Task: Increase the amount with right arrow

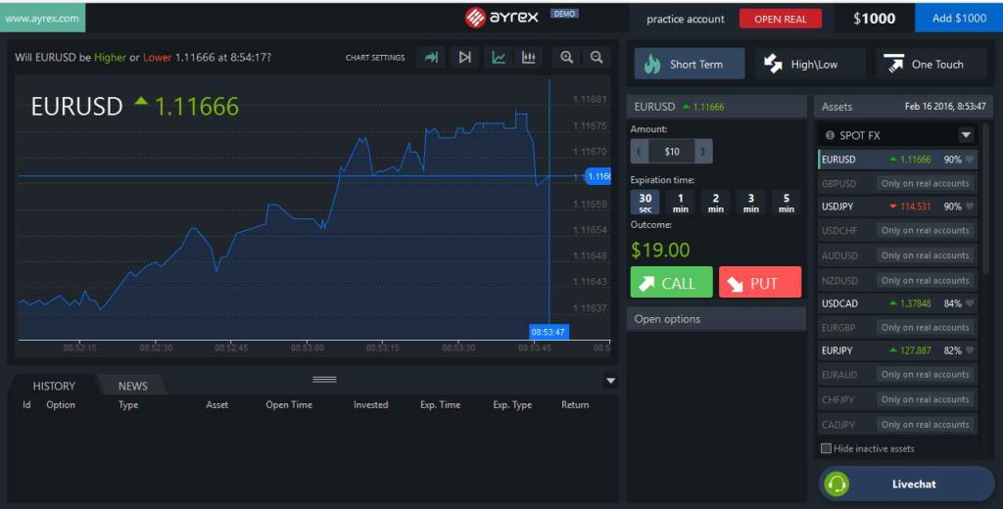Action: 703,152
